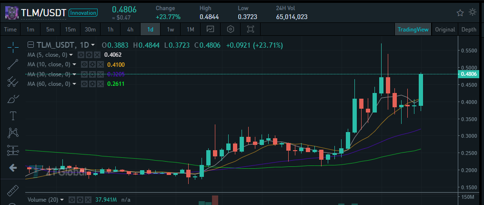Hide the MA 60 line
The image size is (484, 205).
click(x=84, y=83)
